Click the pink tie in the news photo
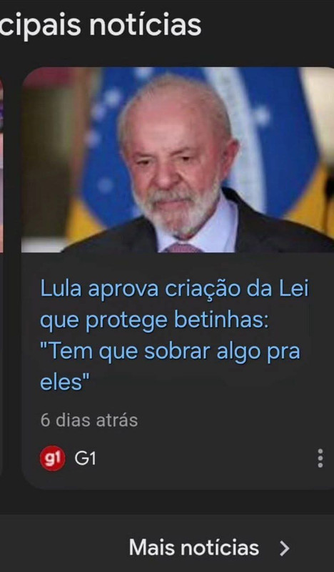334x572 pixels. pyautogui.click(x=182, y=248)
